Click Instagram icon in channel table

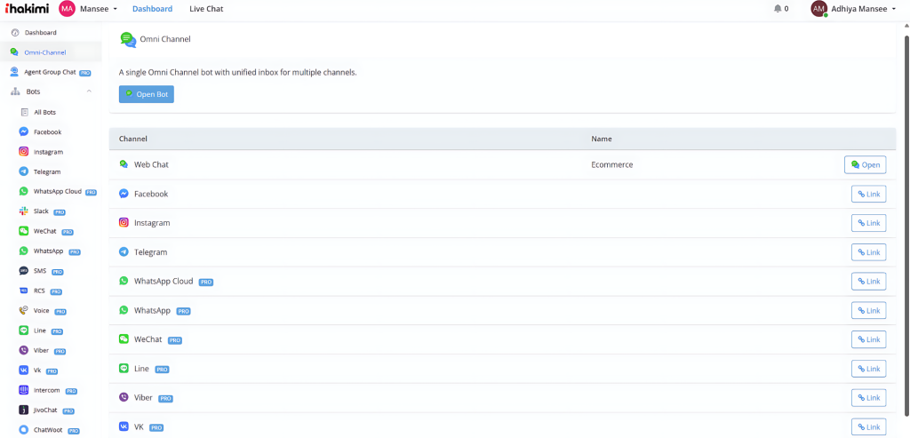124,223
